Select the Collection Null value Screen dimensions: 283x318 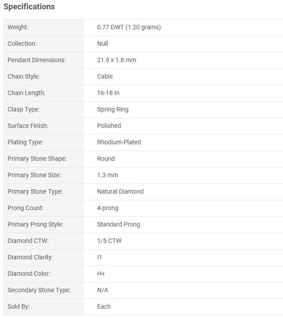[x=102, y=44]
